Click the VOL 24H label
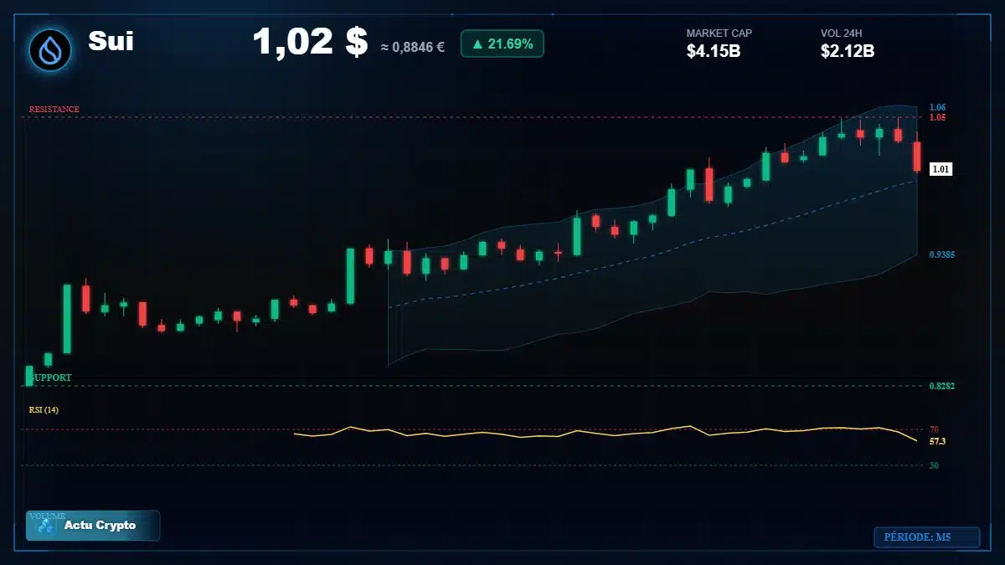1005x565 pixels. 842,33
